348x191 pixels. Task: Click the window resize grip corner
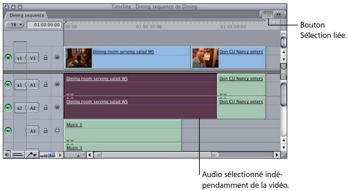point(284,156)
